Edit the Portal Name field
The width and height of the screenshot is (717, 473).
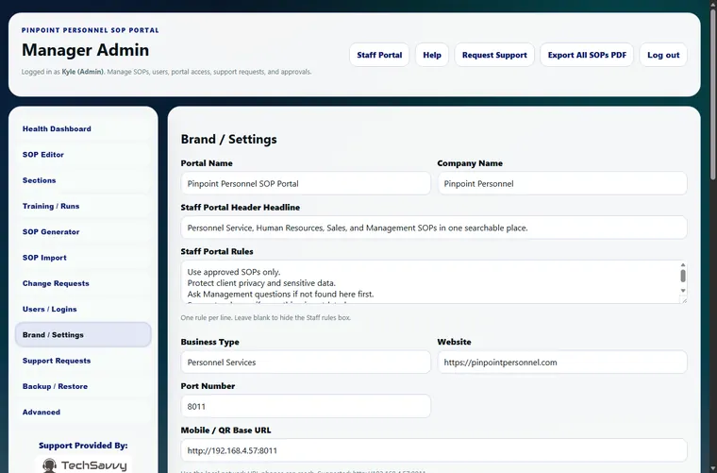coord(306,183)
